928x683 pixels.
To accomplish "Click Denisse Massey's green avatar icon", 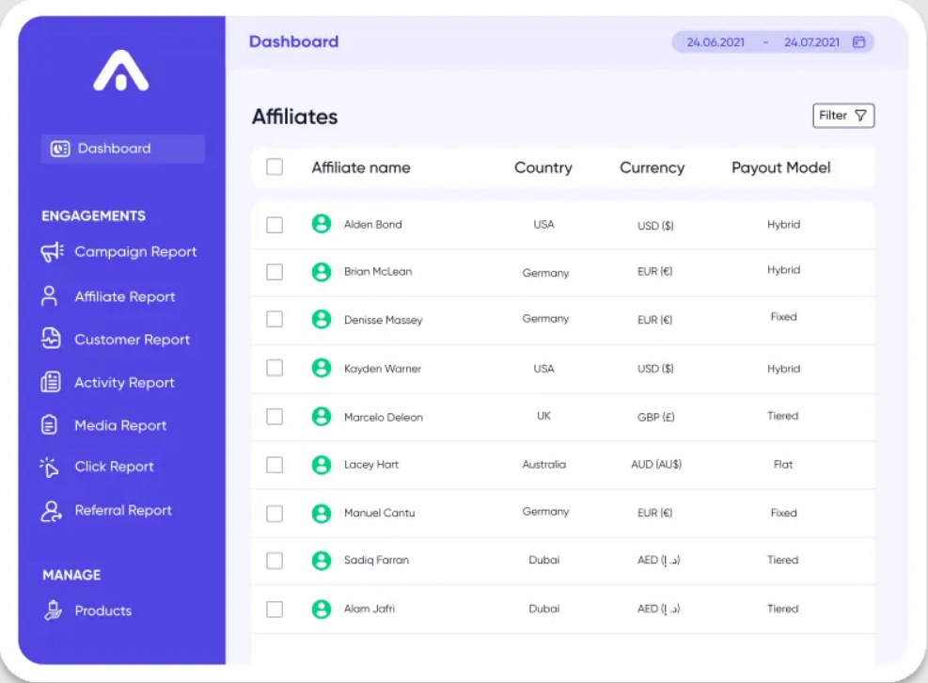I will click(322, 319).
